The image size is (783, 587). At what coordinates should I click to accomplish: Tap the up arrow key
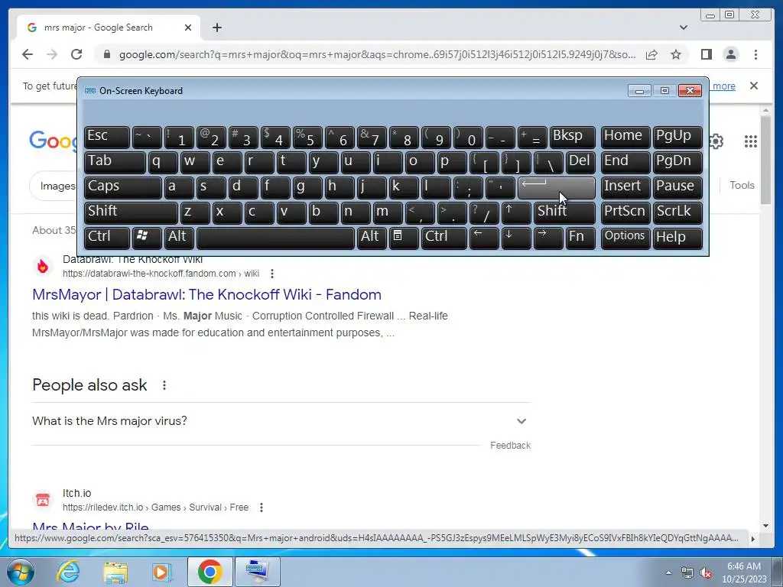pos(516,212)
